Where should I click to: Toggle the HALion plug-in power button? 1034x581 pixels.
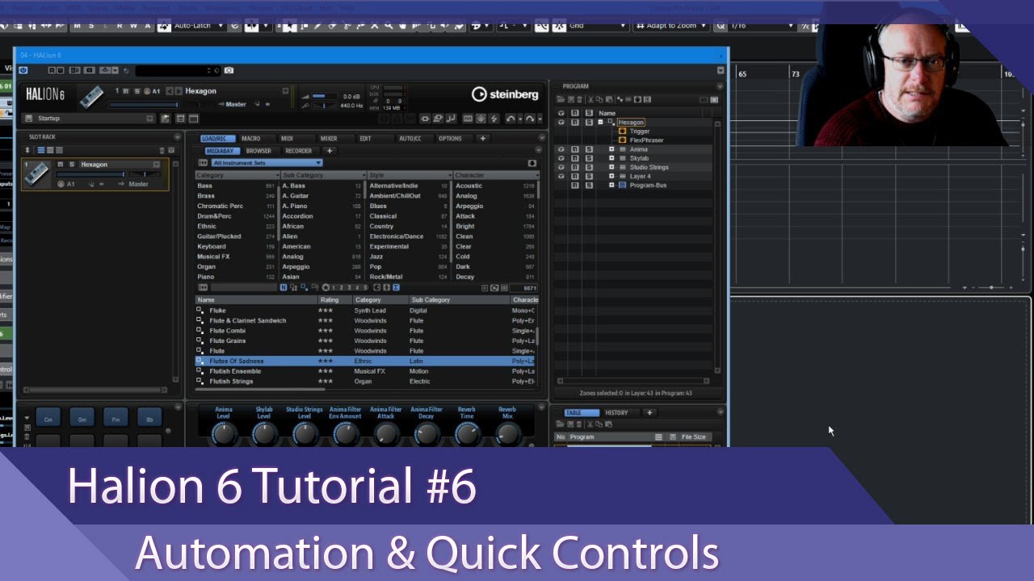point(23,70)
